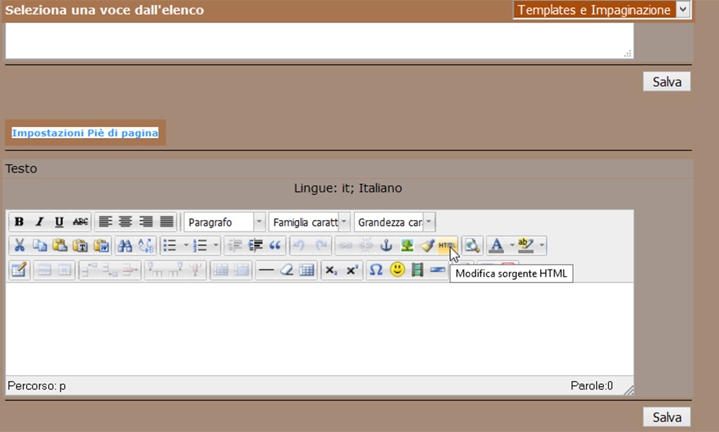Insert embedded media film icon
Screen dimensions: 719x432
(x=417, y=270)
